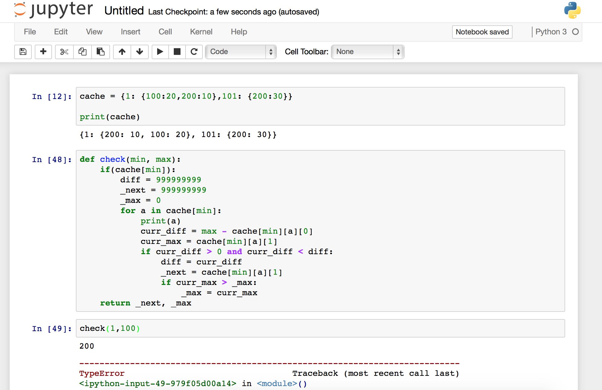Screen dimensions: 602x390
Task: Open the View menu
Action: point(94,32)
